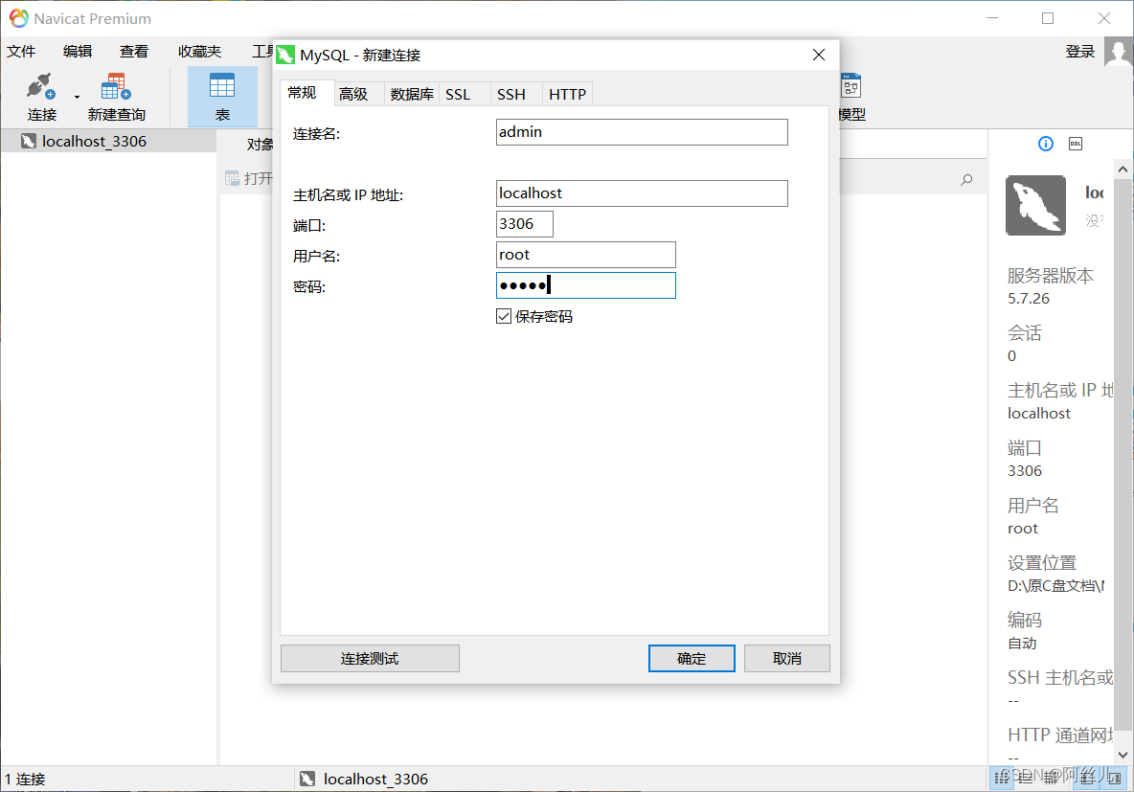Click the localhost host value in info panel
Screen dimensions: 1134x792
coord(1038,414)
